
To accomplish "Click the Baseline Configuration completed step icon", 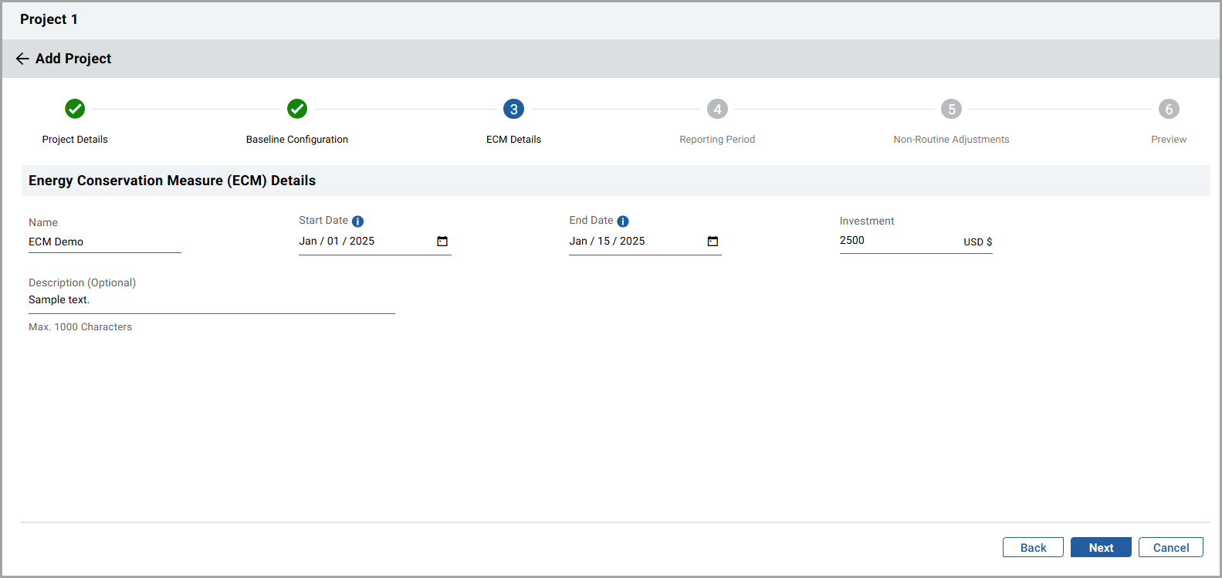I will point(297,109).
